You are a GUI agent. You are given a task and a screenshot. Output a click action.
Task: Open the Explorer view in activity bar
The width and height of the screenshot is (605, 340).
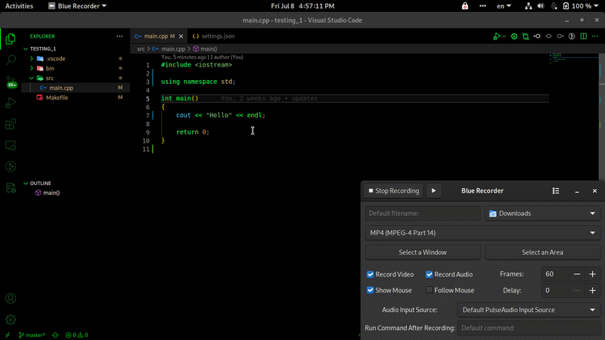click(x=11, y=39)
